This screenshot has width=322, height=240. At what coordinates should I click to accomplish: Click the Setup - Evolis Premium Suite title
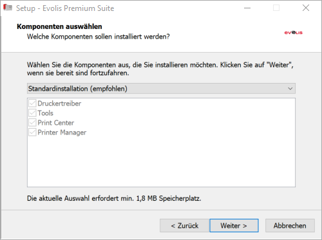(65, 8)
